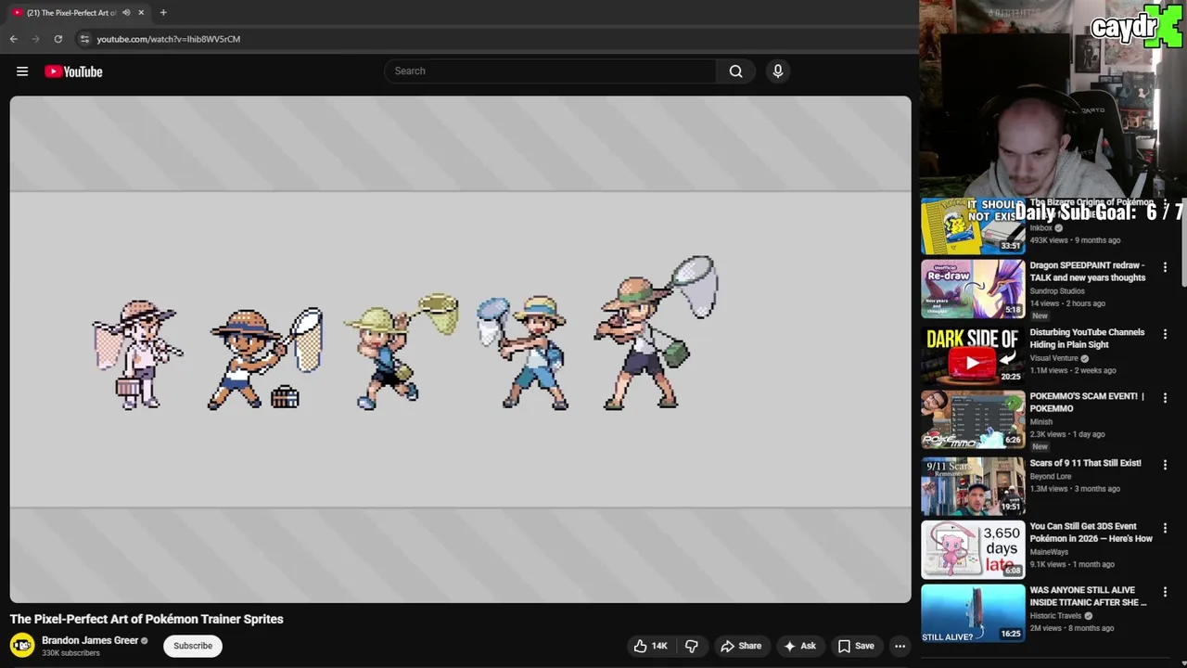Visit the Sundrop Studios channel
The width and height of the screenshot is (1187, 668).
1057,291
